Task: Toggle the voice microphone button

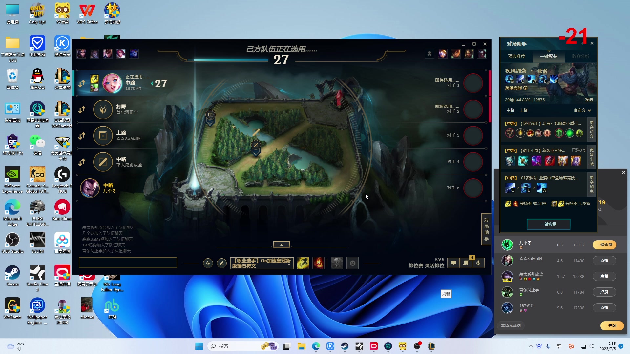Action: click(x=478, y=263)
